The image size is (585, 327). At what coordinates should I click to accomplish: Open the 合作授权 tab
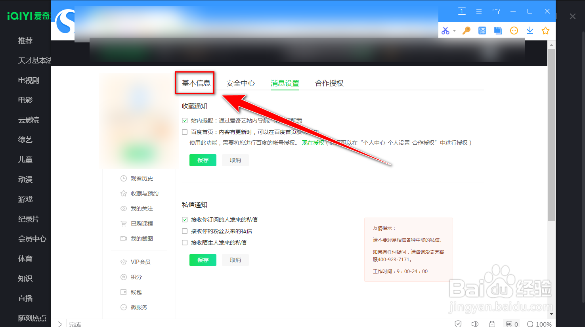click(x=329, y=83)
